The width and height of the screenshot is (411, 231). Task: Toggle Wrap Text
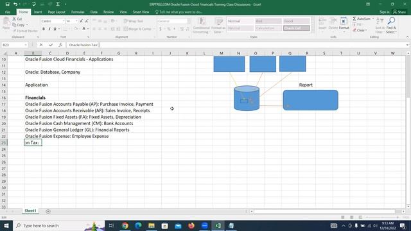point(134,21)
